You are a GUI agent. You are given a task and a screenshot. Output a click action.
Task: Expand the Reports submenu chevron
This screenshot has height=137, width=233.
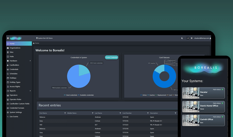click(30, 91)
